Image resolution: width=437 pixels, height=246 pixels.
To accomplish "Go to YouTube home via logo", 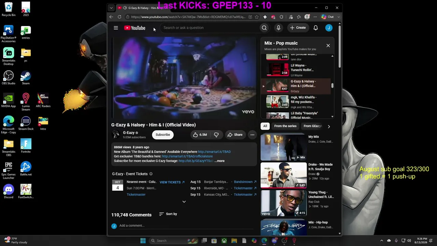I will point(135,28).
